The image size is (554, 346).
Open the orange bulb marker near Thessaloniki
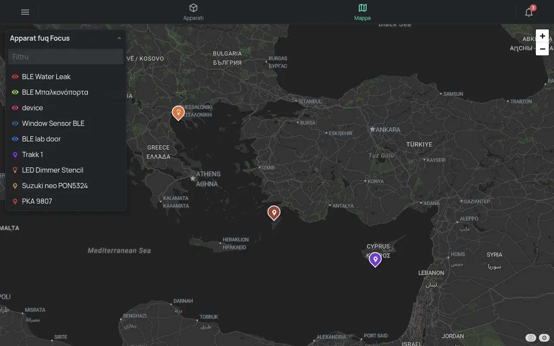tap(178, 112)
